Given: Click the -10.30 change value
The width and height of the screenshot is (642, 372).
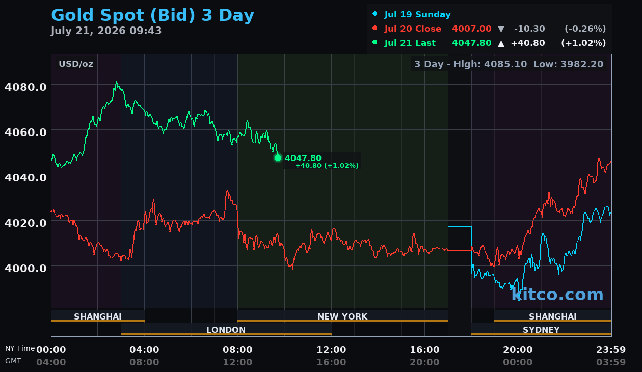Looking at the screenshot, I should (x=529, y=29).
